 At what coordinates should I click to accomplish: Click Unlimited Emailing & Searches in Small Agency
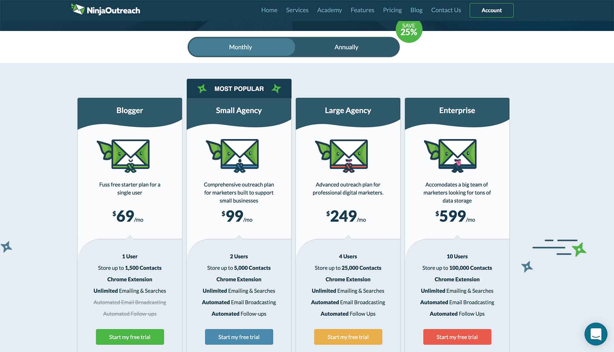239,291
